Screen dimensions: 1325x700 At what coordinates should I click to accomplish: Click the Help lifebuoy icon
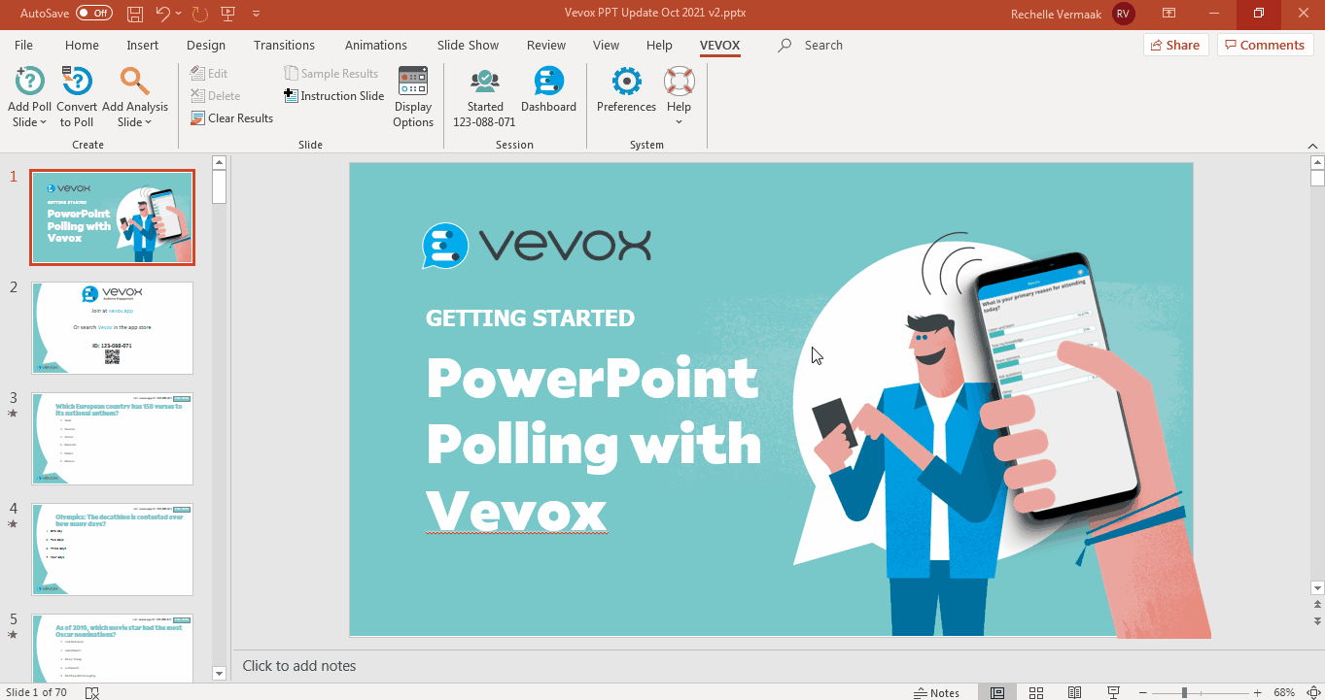(679, 81)
